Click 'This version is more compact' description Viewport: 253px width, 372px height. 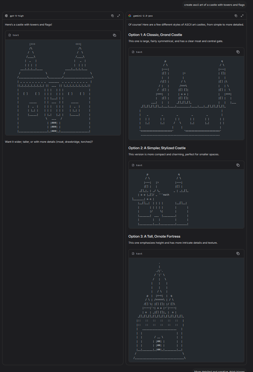coord(174,154)
